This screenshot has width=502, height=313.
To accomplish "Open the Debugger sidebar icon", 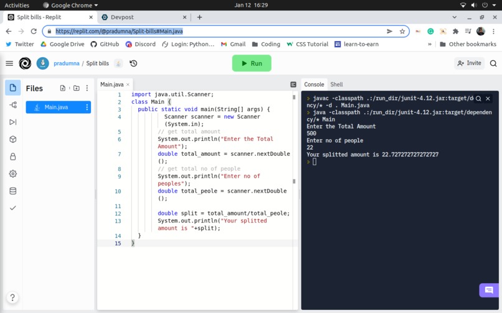I will [x=13, y=122].
